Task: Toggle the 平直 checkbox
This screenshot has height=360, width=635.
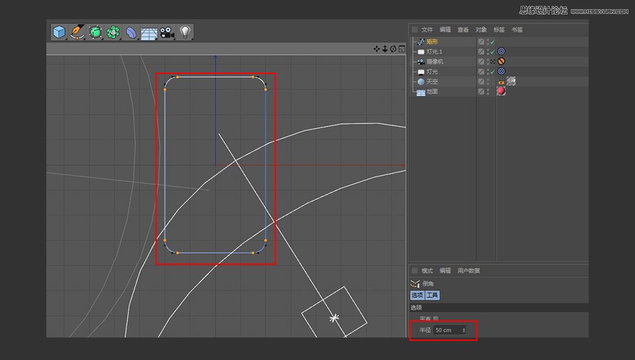Action: 436,319
